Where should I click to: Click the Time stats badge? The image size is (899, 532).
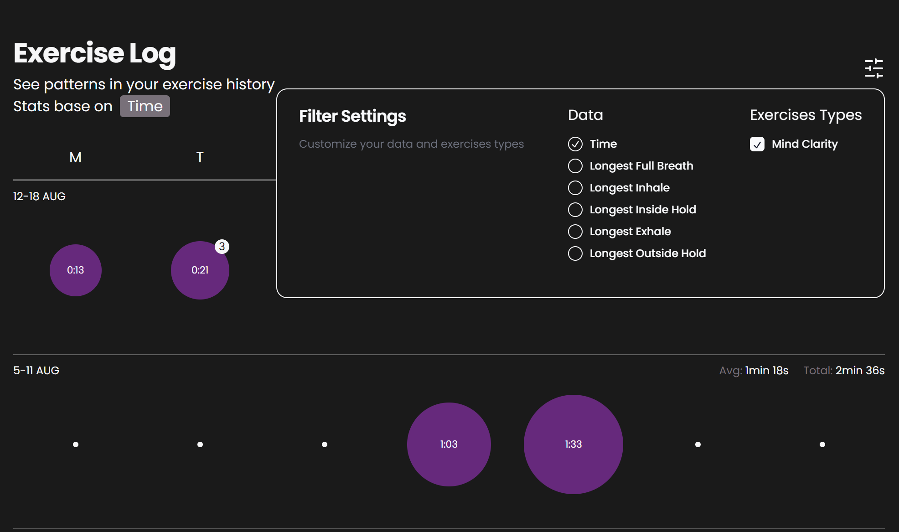point(145,106)
